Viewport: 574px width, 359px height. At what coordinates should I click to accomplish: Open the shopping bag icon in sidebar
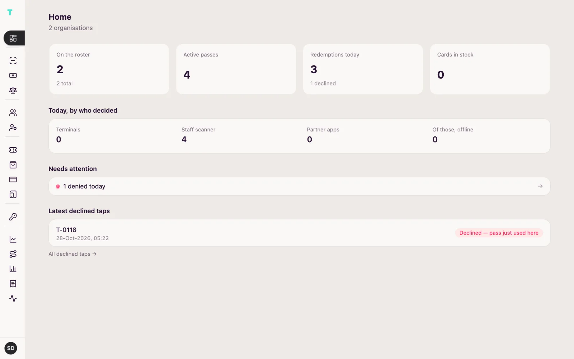point(13,165)
